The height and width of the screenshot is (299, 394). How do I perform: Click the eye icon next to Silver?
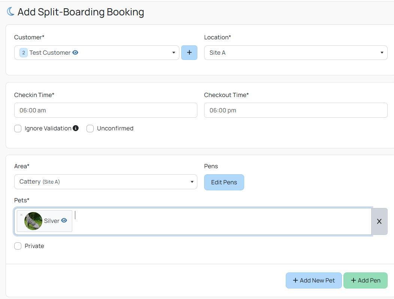tap(63, 221)
